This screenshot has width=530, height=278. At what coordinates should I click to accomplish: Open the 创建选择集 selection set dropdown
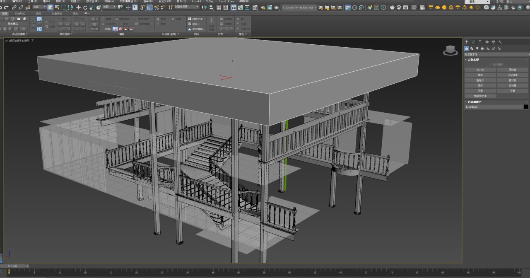[x=186, y=7]
